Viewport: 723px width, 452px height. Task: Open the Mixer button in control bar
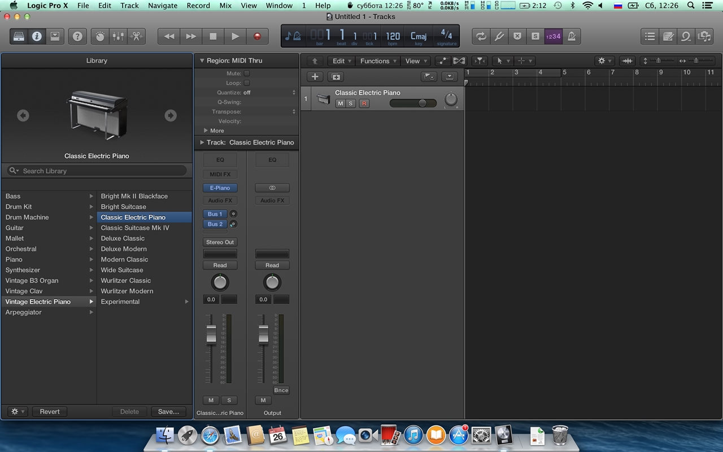118,36
